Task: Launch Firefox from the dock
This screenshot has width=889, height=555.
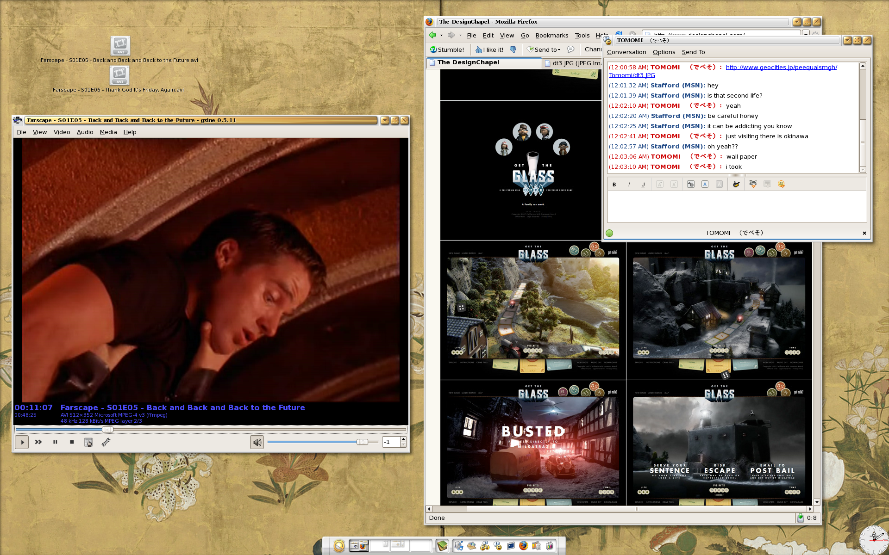Action: (x=524, y=546)
